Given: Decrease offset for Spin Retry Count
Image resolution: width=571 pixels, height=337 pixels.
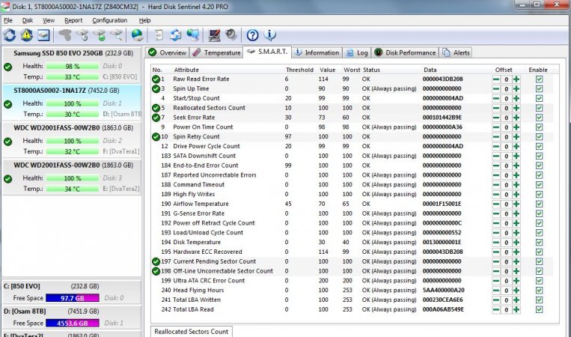Looking at the screenshot, I should pos(496,136).
